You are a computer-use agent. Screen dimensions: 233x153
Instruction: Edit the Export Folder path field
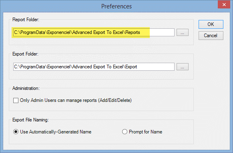pyautogui.click(x=94, y=67)
